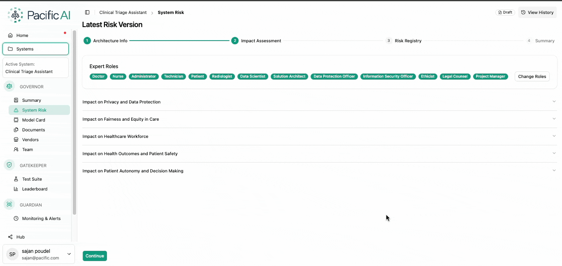Open Documents page

pyautogui.click(x=39, y=130)
